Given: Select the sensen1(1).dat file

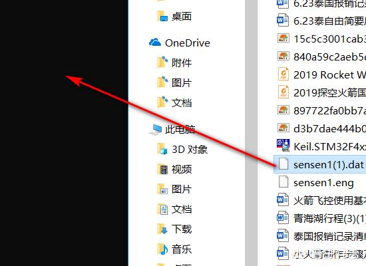Looking at the screenshot, I should click(320, 165).
